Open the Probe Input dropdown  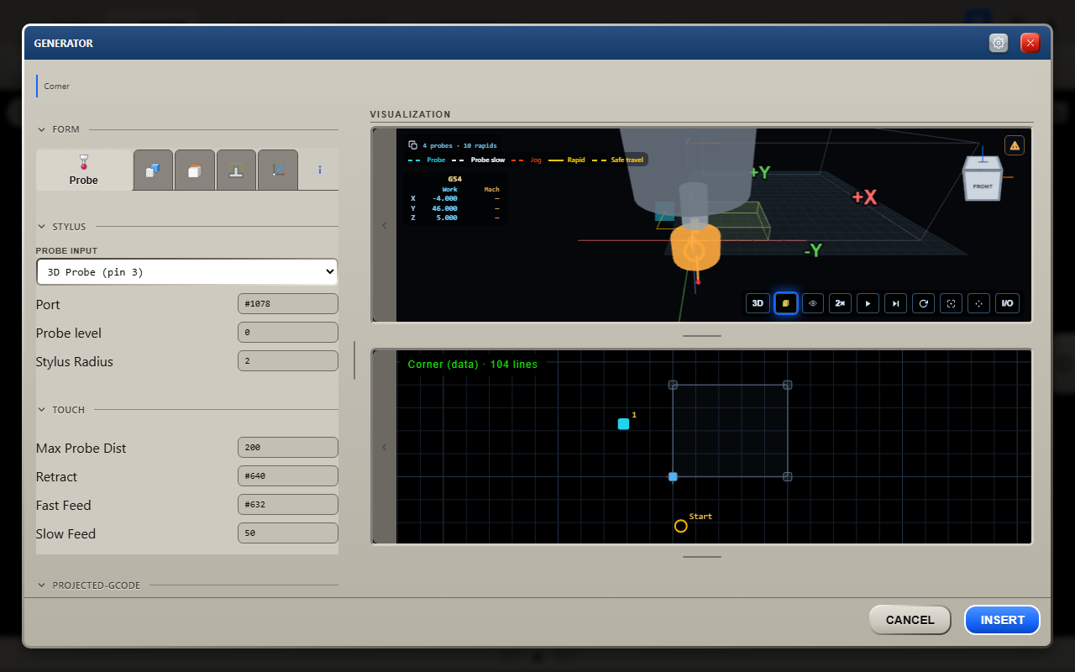187,271
